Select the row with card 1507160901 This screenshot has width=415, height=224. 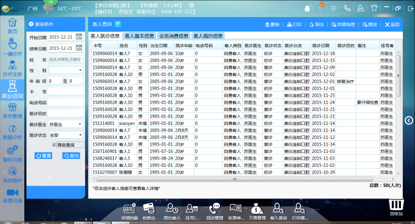(x=243, y=151)
